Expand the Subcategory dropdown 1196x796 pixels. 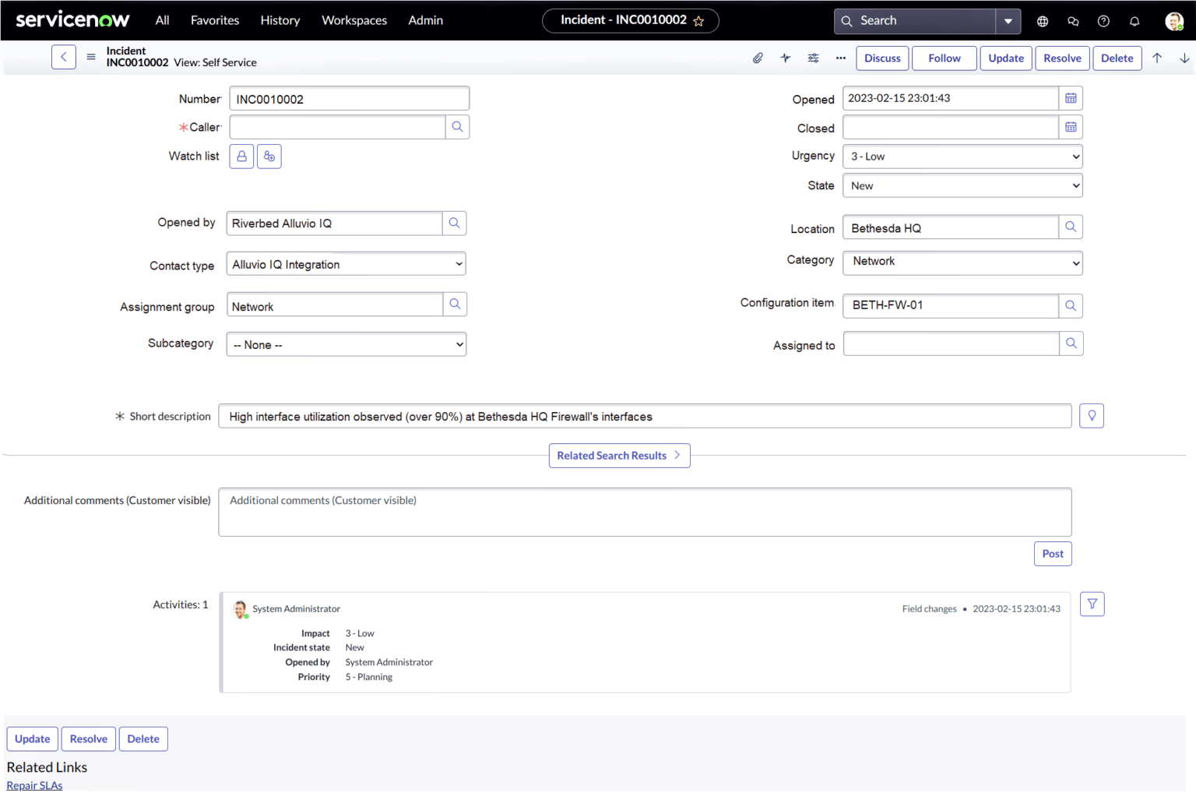pyautogui.click(x=346, y=343)
